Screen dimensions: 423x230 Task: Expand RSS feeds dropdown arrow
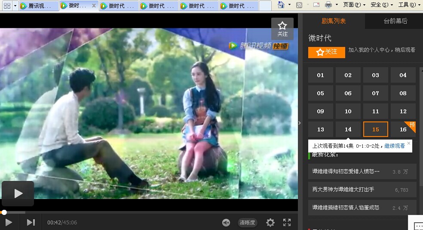307,5
